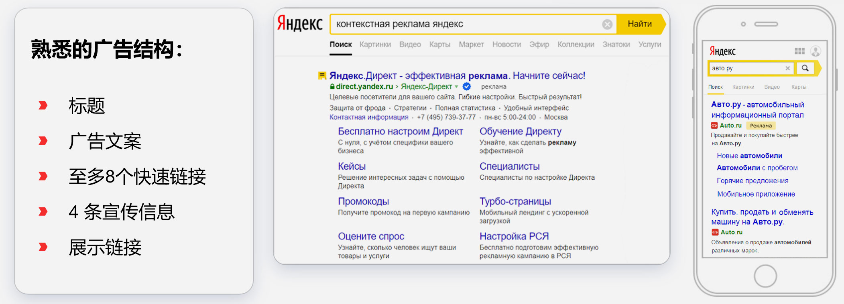Open the Картинки tab on the desktop page
This screenshot has height=304, width=844.
[375, 45]
